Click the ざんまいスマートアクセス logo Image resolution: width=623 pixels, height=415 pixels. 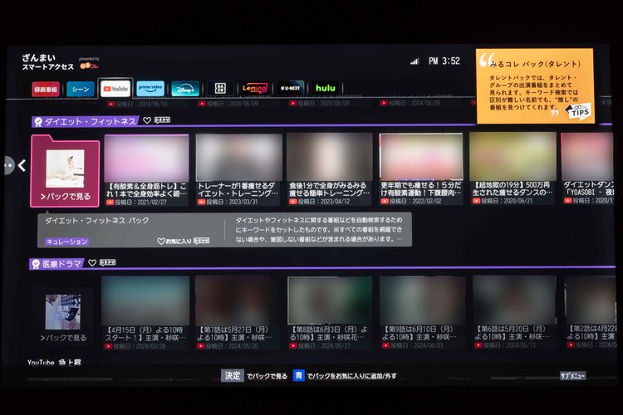click(47, 62)
